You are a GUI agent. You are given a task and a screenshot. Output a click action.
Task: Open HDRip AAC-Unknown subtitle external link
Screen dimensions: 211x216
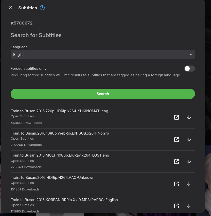tap(177, 184)
